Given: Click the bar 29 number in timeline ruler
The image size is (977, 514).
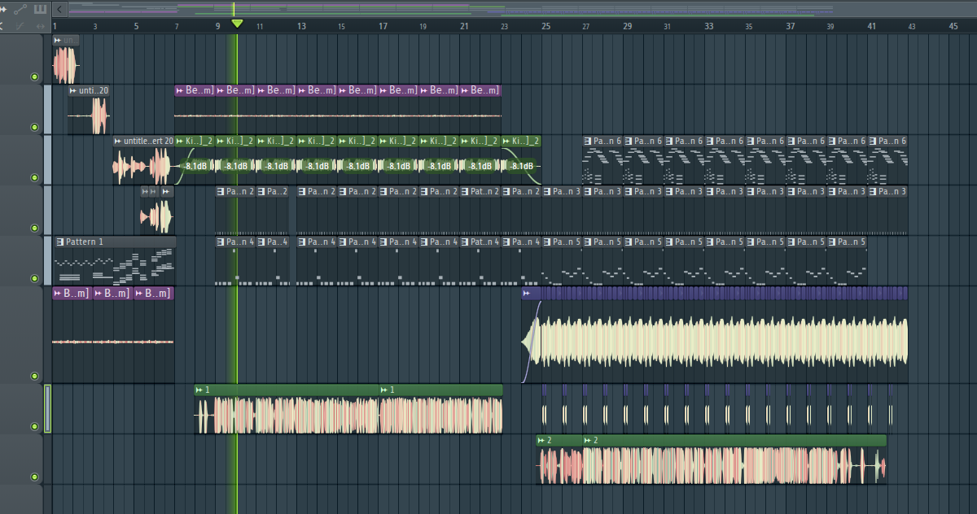Looking at the screenshot, I should (x=627, y=26).
